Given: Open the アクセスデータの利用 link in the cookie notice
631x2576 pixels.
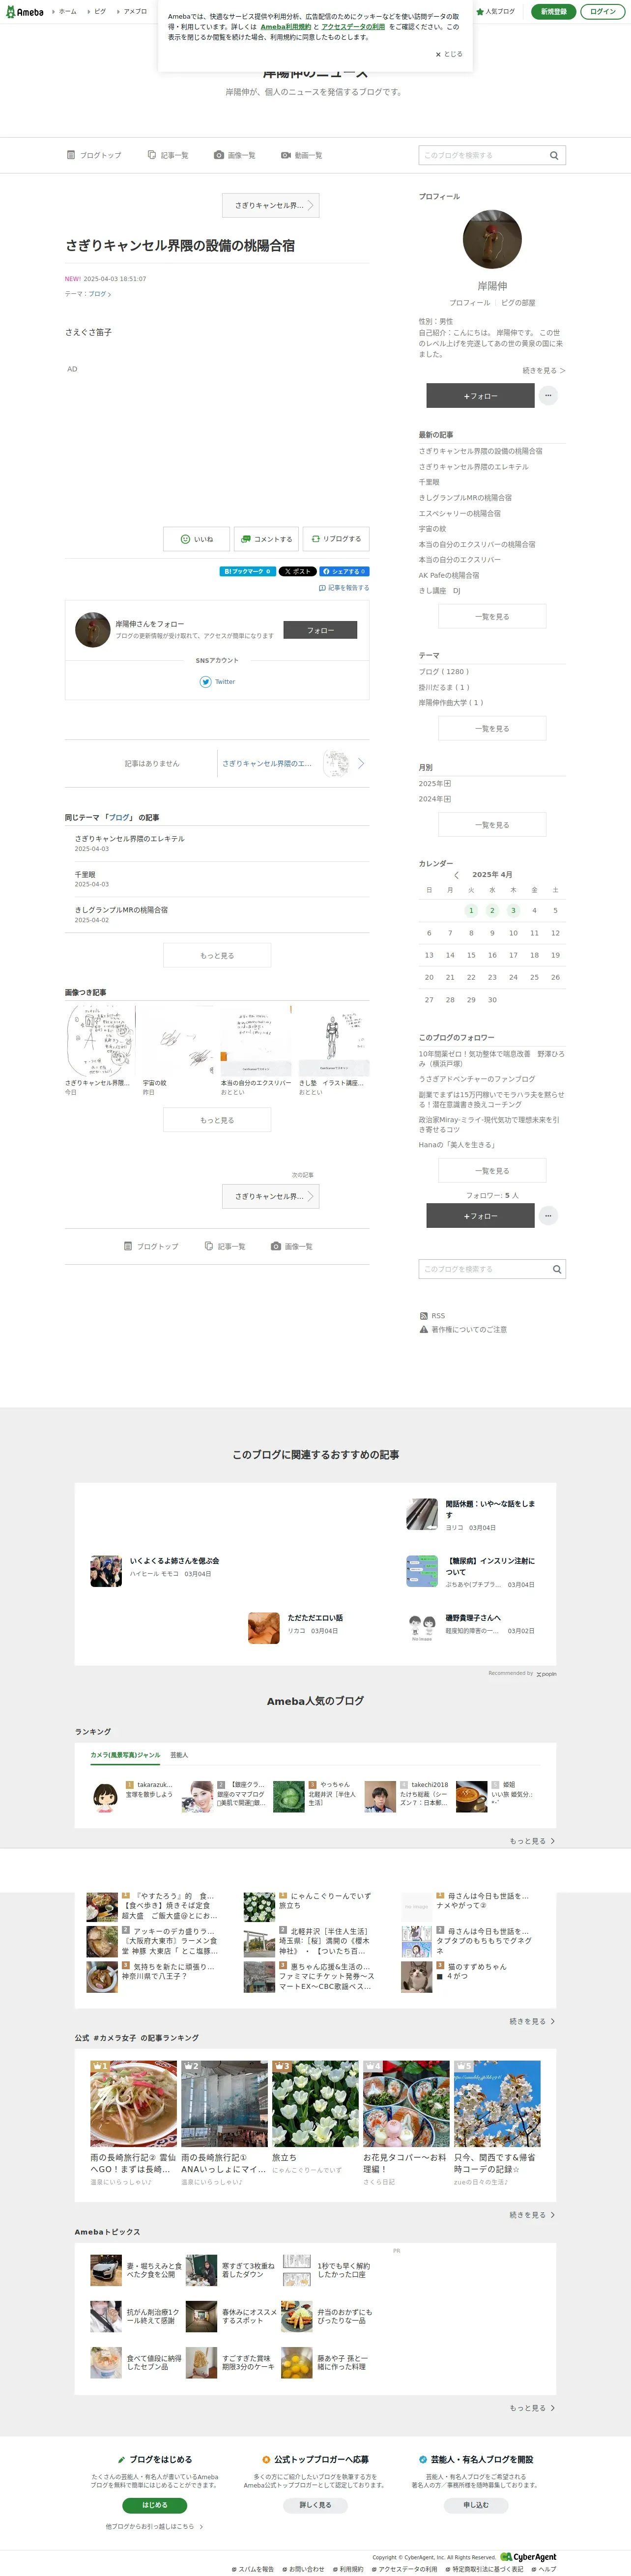Looking at the screenshot, I should point(353,27).
